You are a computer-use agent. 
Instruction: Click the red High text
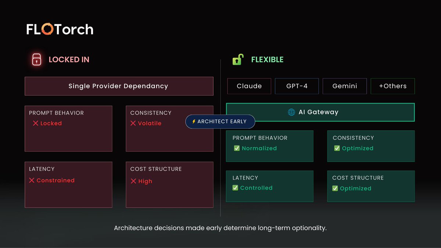point(145,181)
